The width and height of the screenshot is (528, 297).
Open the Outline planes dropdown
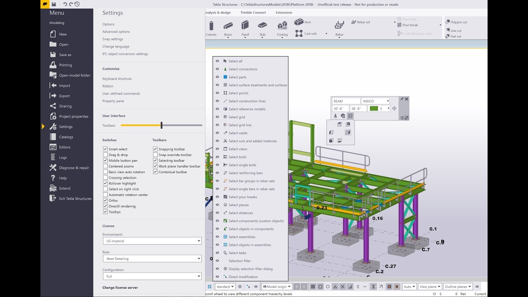coord(458,286)
